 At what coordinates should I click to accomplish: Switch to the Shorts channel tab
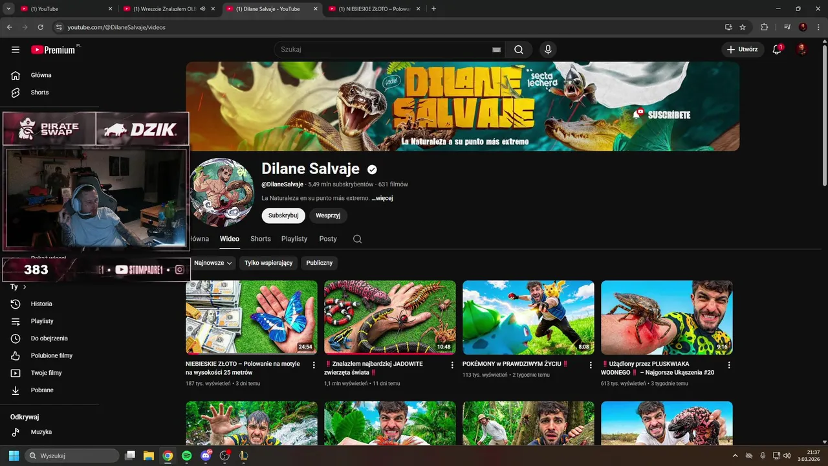pyautogui.click(x=261, y=239)
